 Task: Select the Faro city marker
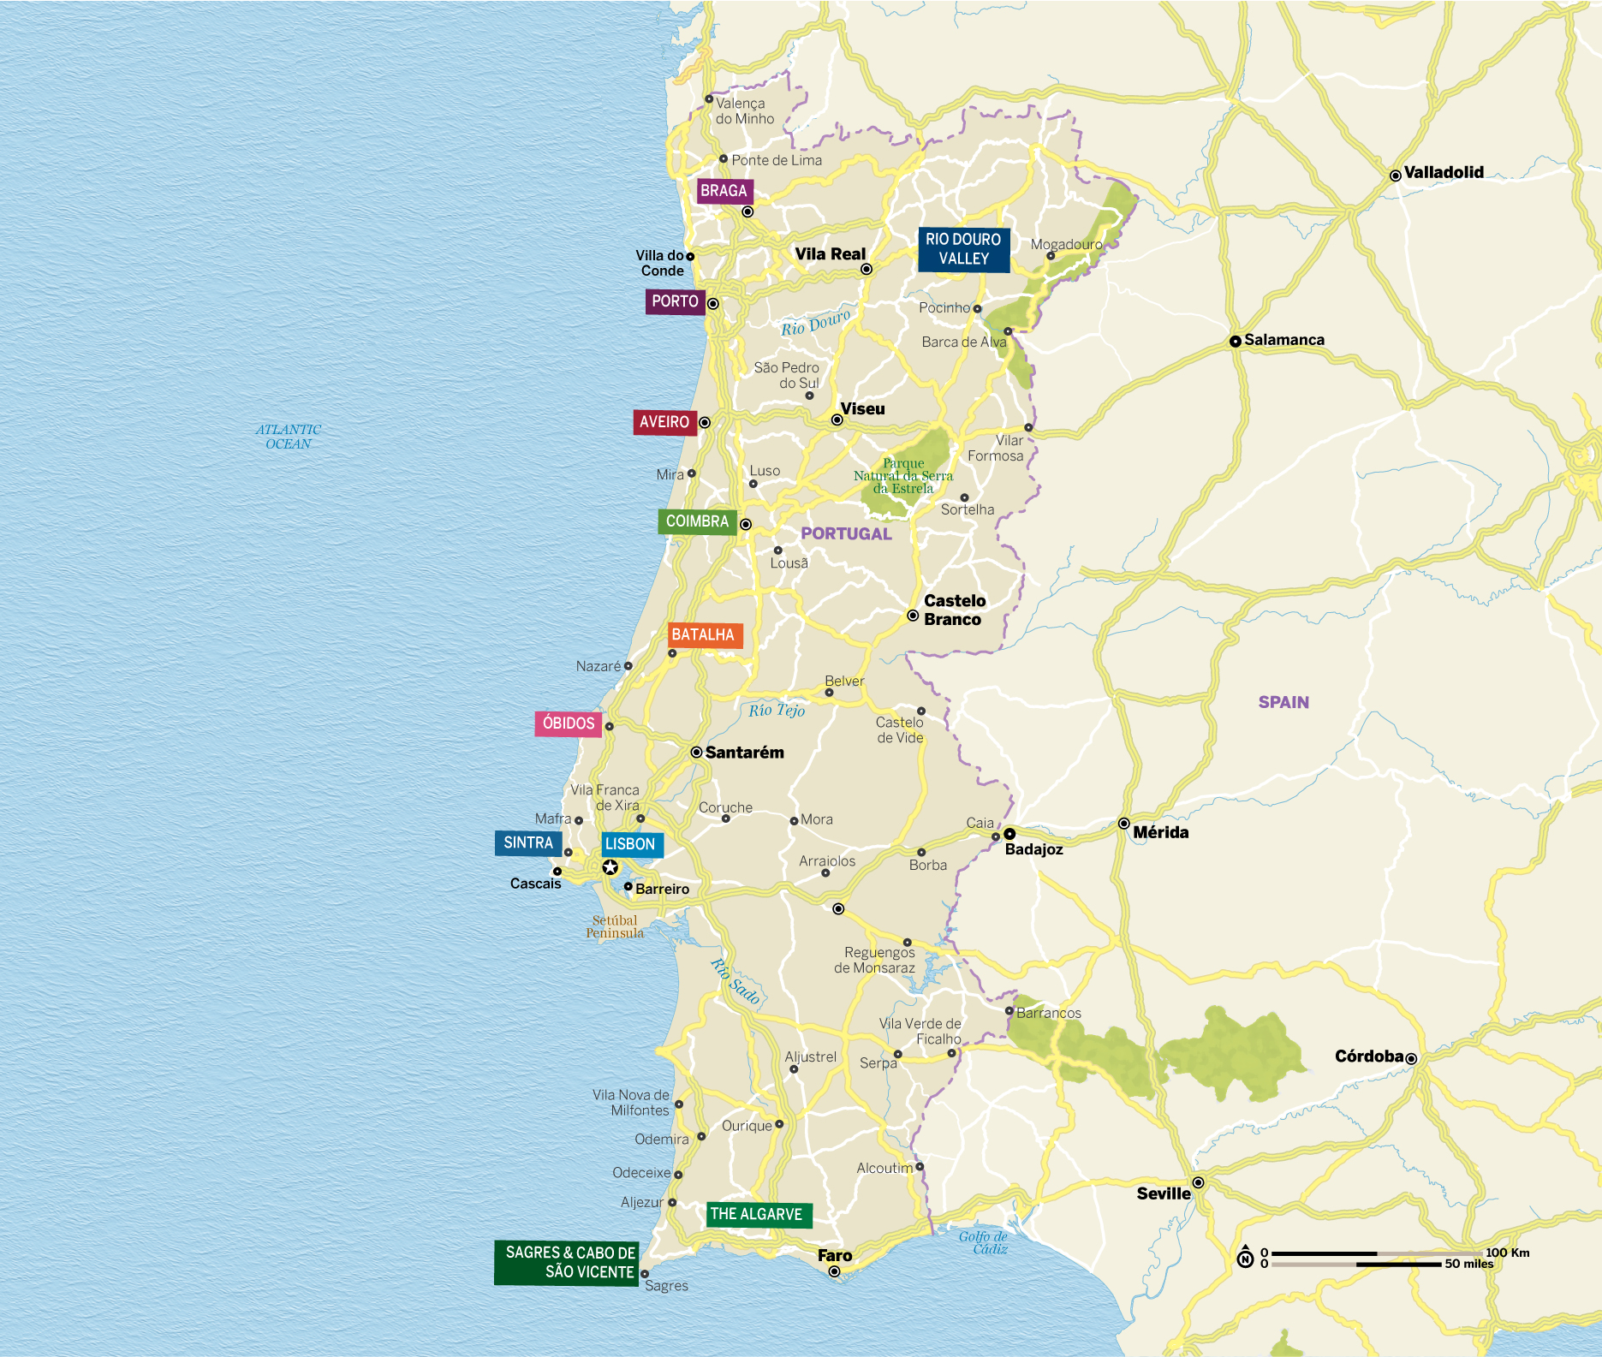point(834,1271)
